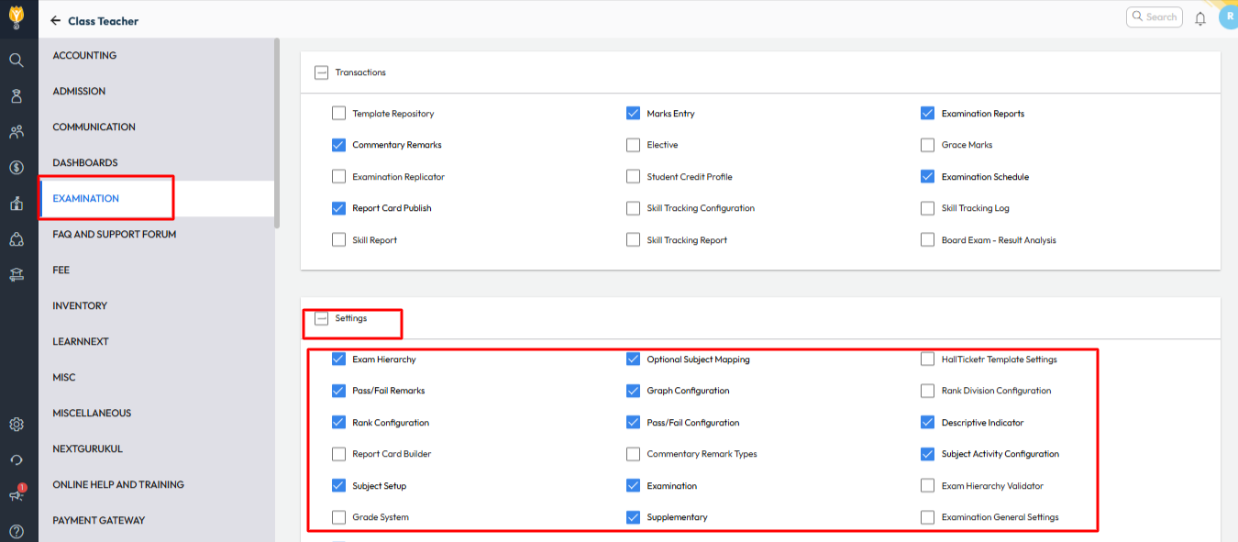Collapse the Settings section

point(321,319)
